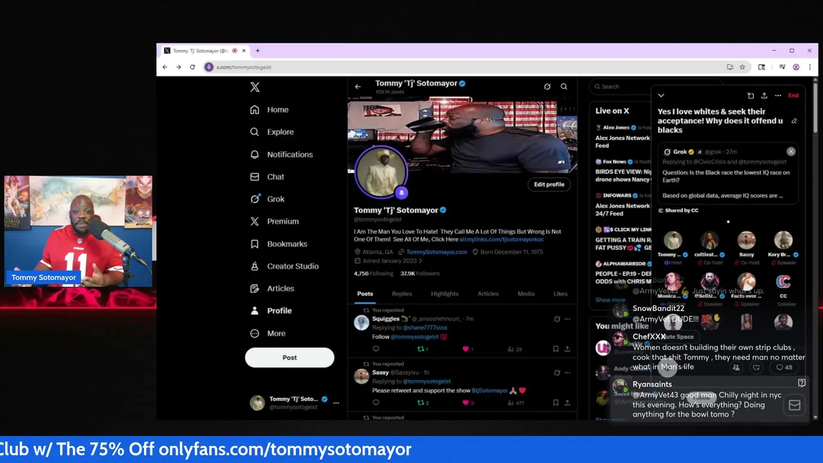View analytics for the Squiggles post
This screenshot has width=823, height=463.
coord(514,349)
